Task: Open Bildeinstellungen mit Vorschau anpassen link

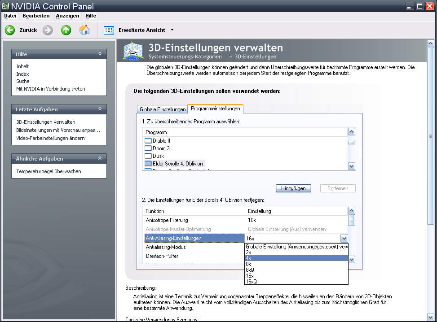Action: 58,130
